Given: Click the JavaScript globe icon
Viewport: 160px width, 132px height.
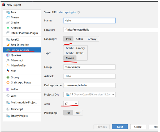Looking at the screenshot, I should pyautogui.click(x=8, y=109).
